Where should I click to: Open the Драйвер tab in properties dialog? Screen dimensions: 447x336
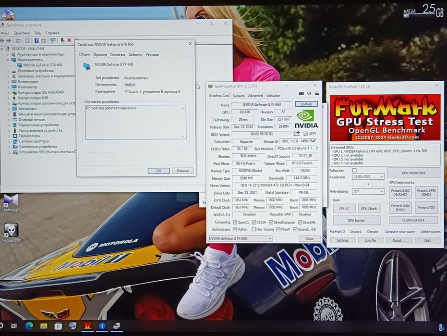(x=100, y=54)
